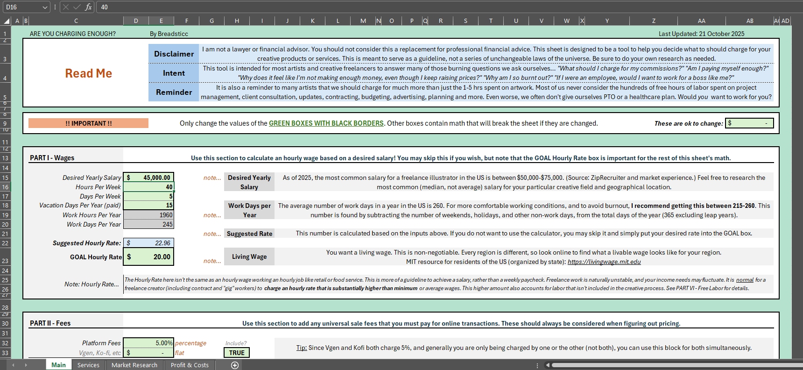Click the Insert Function fx icon
This screenshot has height=370, width=803.
[88, 7]
